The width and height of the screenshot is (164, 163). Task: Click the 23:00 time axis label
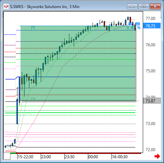[x=46, y=157]
